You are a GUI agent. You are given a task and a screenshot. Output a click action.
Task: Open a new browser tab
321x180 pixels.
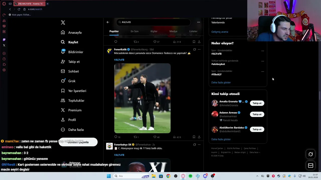[47, 4]
